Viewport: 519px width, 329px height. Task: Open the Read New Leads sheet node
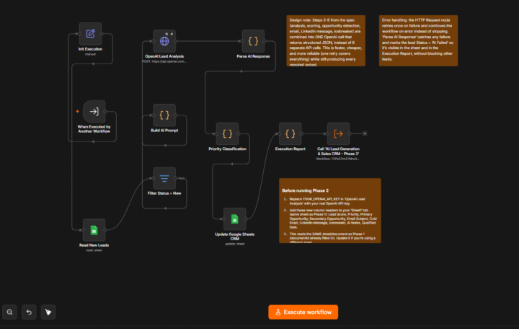[94, 230]
